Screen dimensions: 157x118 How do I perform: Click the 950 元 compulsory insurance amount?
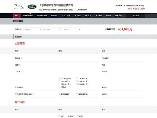pos(104,94)
